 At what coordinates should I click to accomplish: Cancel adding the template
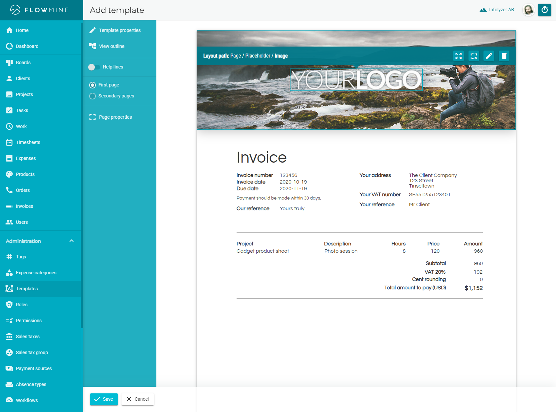click(138, 399)
